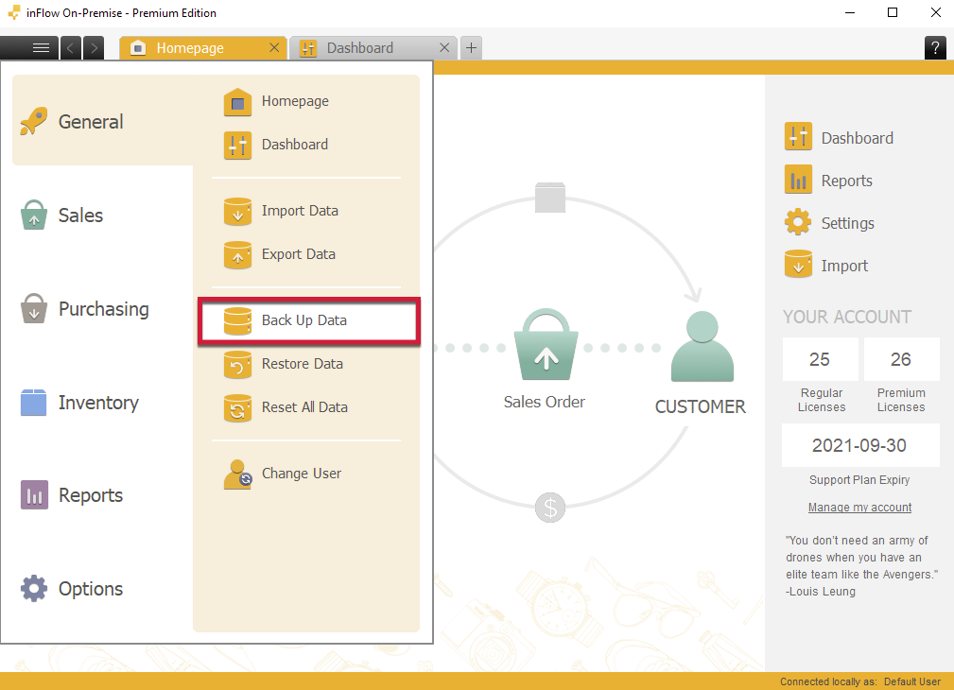
Task: Click the Homepage icon in the submenu
Action: tap(237, 102)
